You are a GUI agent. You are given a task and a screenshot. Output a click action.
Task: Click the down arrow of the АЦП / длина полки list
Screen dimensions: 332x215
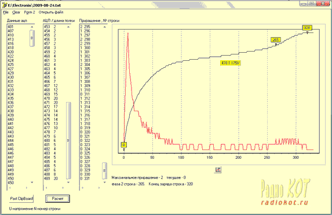pyautogui.click(x=68, y=182)
